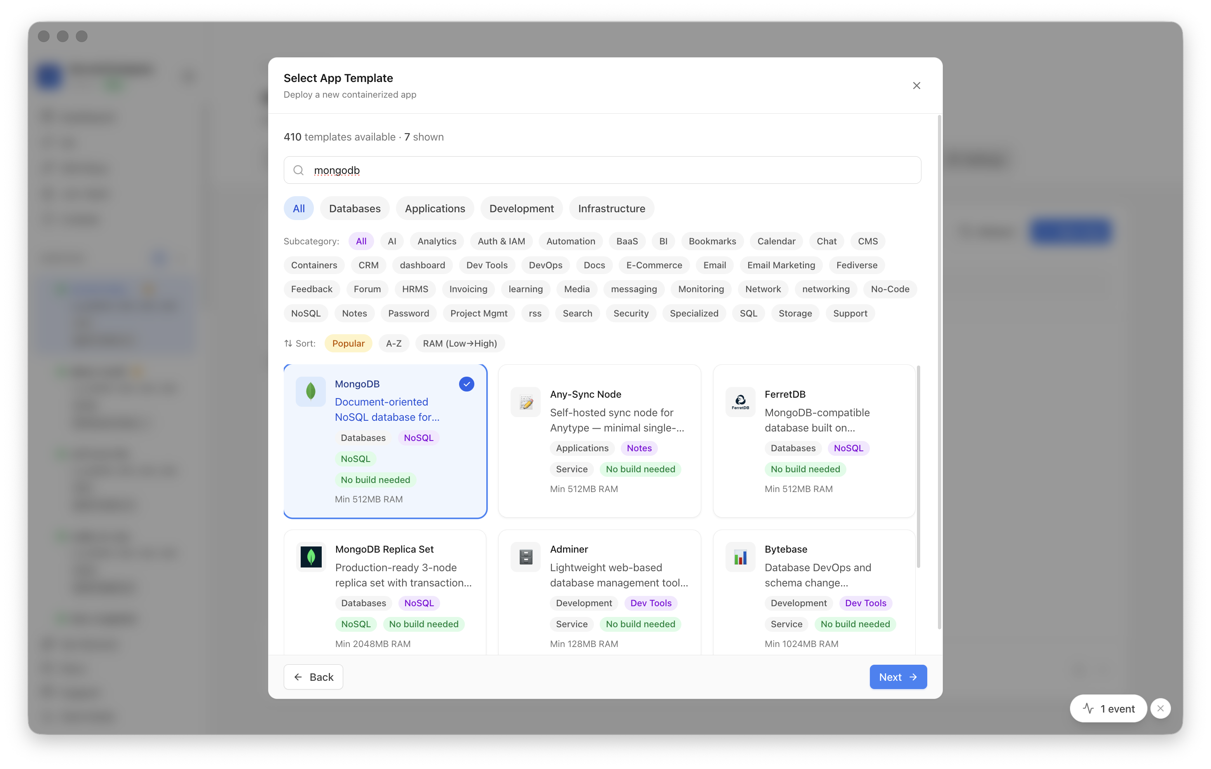1211x769 pixels.
Task: Filter by Security subcategory
Action: (631, 313)
